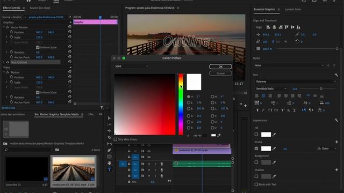Select the Hand tool
Screen dimensions: 344x193
pyautogui.click(x=109, y=163)
